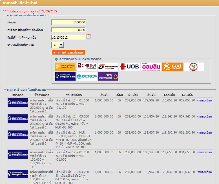
Task: Click the ธนาคาร column header
Action: point(18,95)
